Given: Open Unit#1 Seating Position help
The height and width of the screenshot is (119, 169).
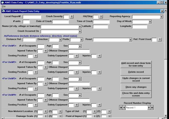Looking at the screenshot, I should pyautogui.click(x=36, y=56).
